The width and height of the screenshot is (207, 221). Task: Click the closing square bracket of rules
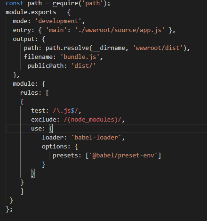pos(22,191)
